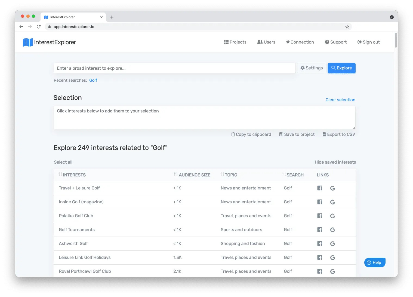Hide saved interests
Screen dimensions: 413x297
(335, 162)
